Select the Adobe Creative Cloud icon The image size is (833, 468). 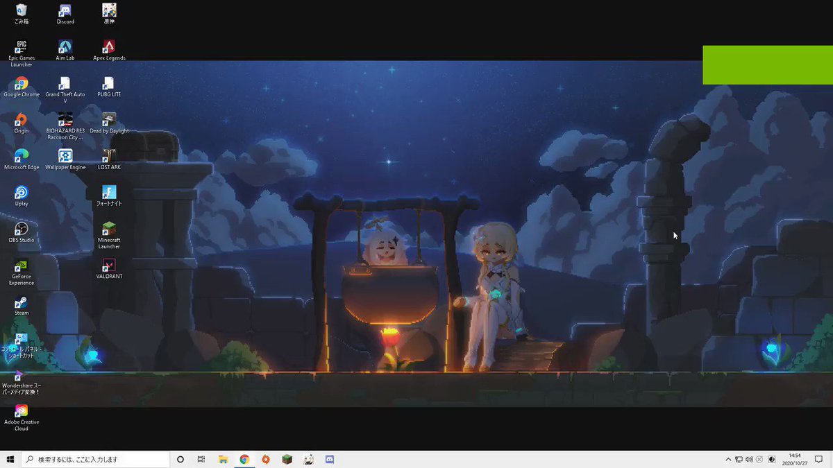pyautogui.click(x=22, y=418)
